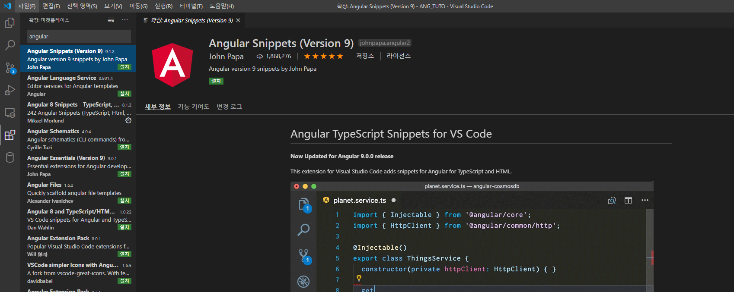Open the 라이선스 license link
The height and width of the screenshot is (292, 734).
pyautogui.click(x=399, y=56)
